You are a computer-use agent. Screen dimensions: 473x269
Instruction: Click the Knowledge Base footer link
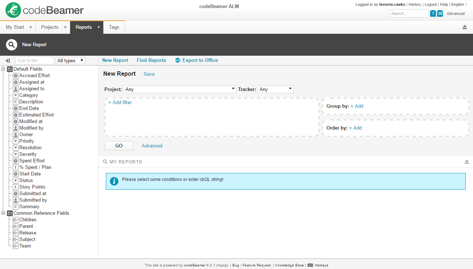(x=289, y=265)
